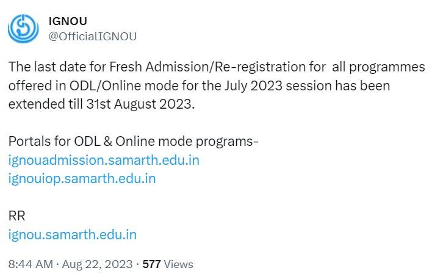Click the 'Portals for ODL & Online' line
This screenshot has height=279, width=432.
point(134,142)
